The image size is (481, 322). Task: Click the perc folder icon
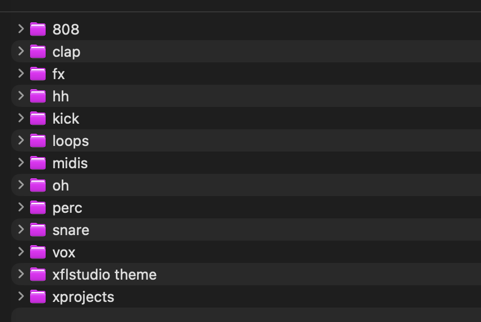click(38, 207)
